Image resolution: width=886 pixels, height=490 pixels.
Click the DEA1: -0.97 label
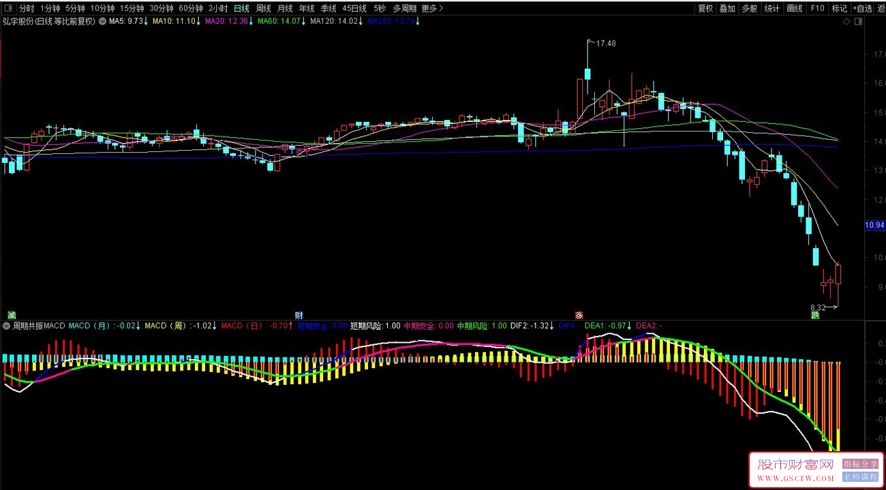point(608,326)
